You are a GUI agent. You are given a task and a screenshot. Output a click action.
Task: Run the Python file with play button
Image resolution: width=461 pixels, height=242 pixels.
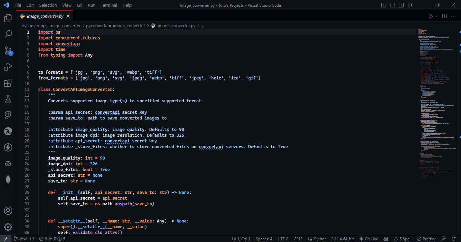(x=431, y=16)
